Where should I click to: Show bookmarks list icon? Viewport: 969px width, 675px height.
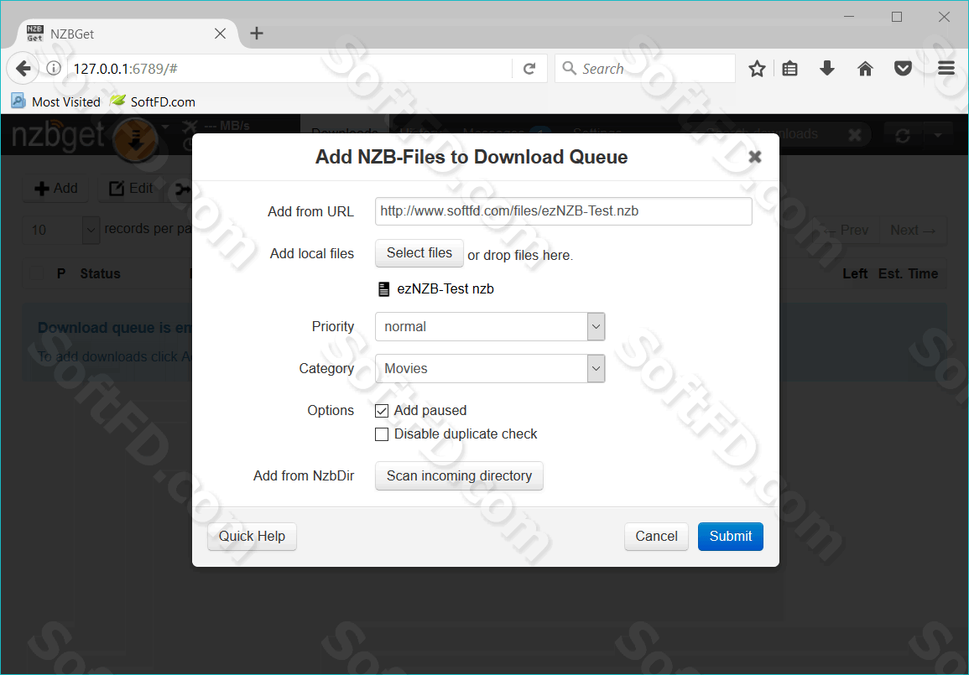point(789,69)
